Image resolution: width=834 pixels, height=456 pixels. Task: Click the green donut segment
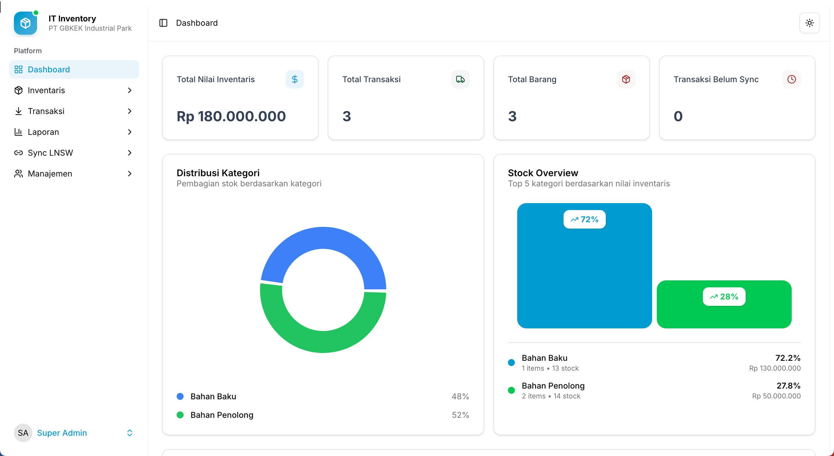[323, 342]
